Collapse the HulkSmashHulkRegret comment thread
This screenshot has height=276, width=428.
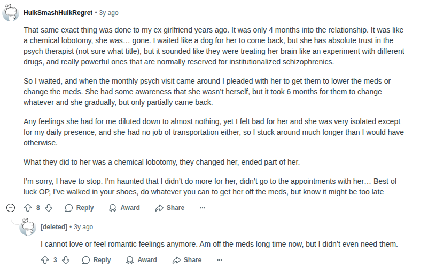pyautogui.click(x=11, y=208)
